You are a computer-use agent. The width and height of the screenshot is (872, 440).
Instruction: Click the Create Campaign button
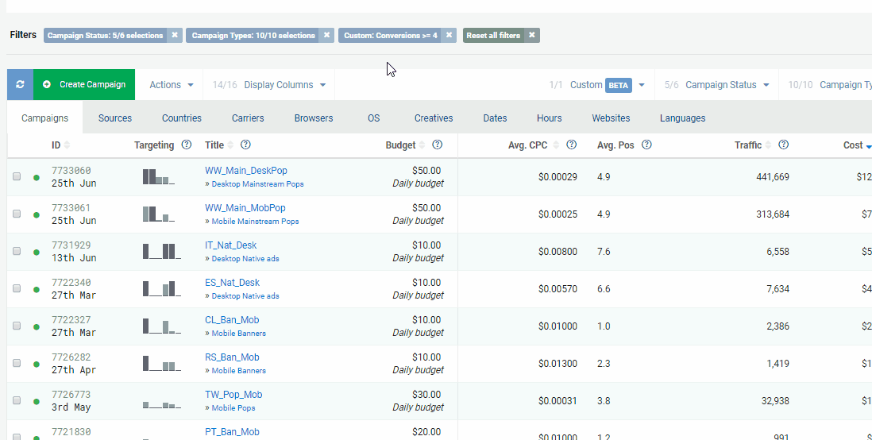pos(84,84)
